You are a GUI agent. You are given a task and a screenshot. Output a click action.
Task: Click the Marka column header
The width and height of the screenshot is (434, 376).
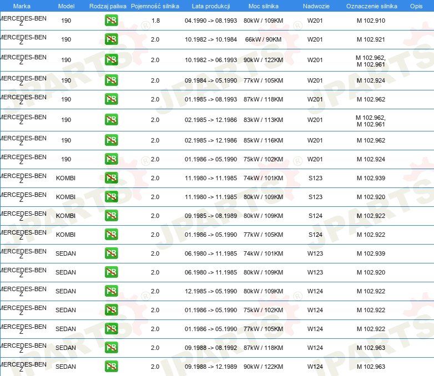tap(22, 6)
